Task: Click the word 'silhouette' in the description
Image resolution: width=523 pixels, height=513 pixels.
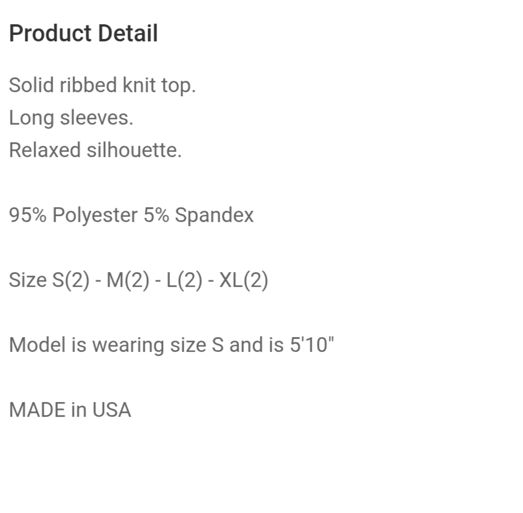Action: [x=132, y=150]
